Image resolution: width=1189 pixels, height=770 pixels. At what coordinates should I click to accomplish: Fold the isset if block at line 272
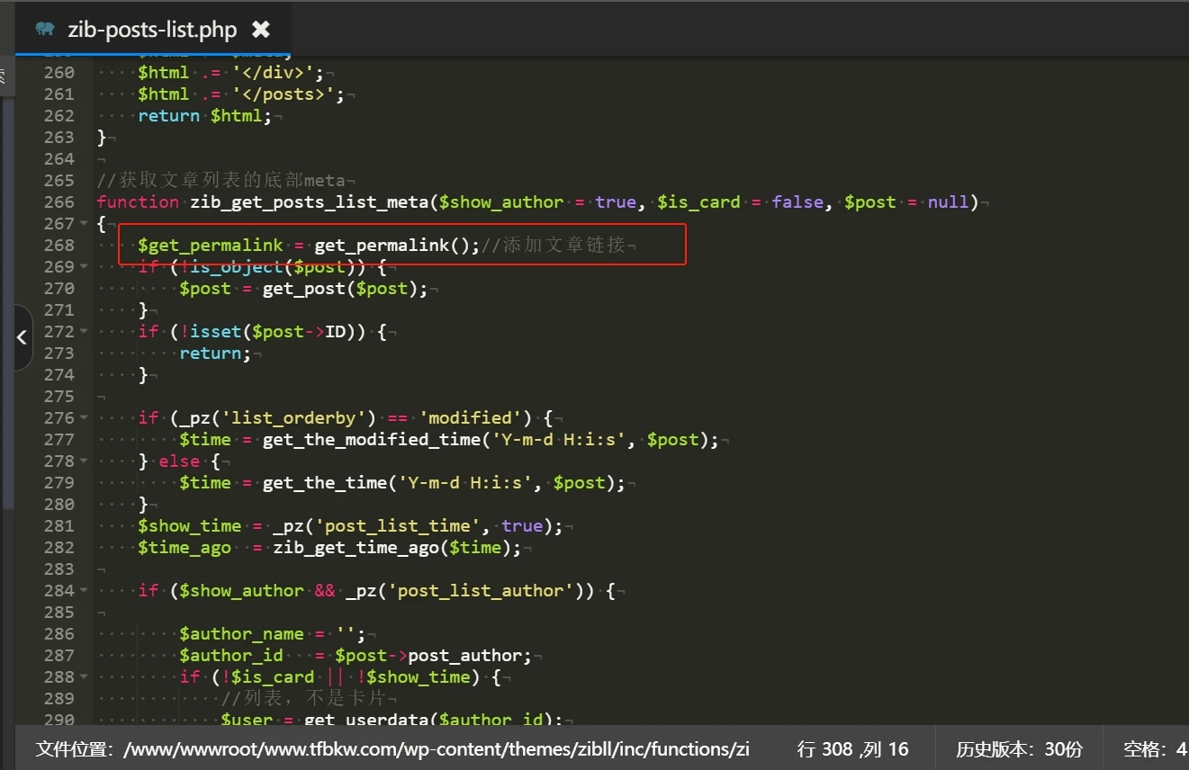pyautogui.click(x=84, y=331)
